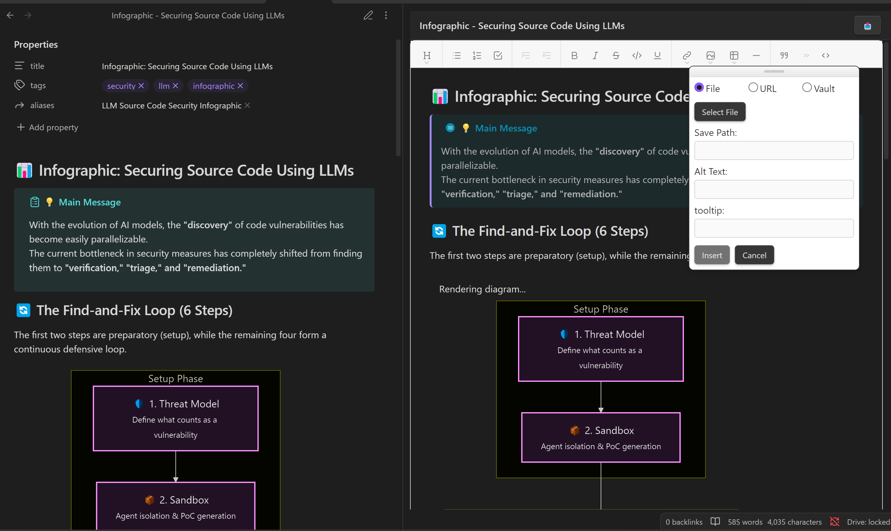Navigate forward with the right arrow
This screenshot has height=531, width=891.
coord(28,15)
